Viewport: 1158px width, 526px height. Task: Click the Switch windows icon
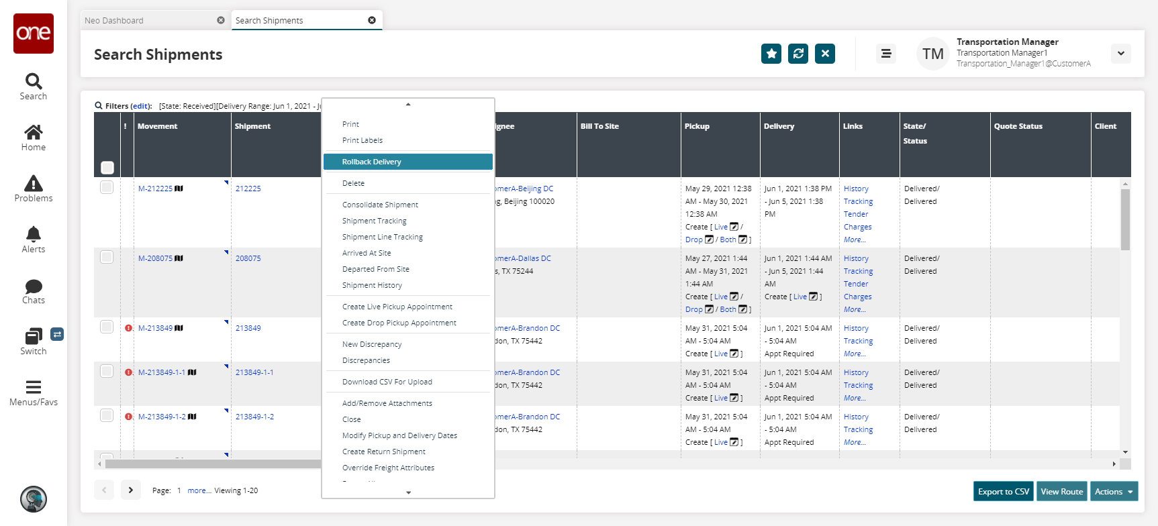click(x=34, y=336)
